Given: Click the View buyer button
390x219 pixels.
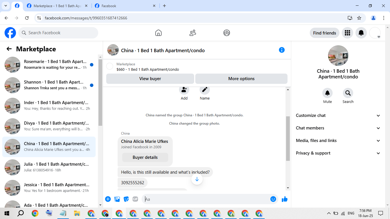Looking at the screenshot, I should (150, 79).
